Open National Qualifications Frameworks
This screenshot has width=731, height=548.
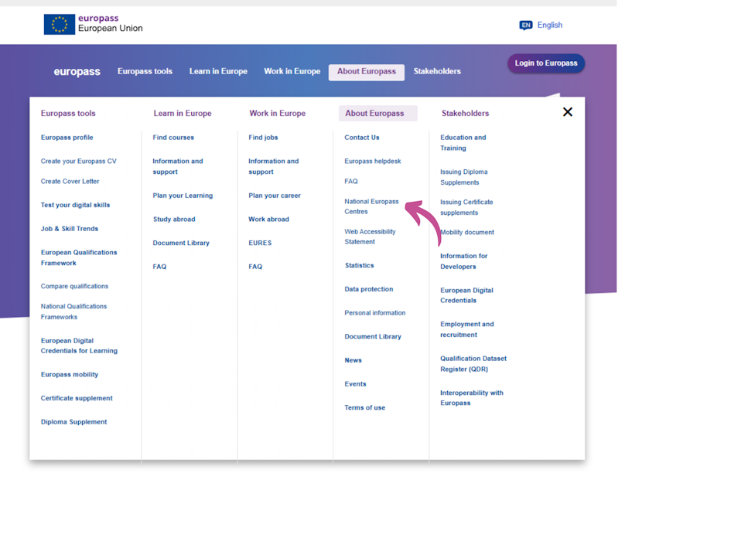(73, 311)
